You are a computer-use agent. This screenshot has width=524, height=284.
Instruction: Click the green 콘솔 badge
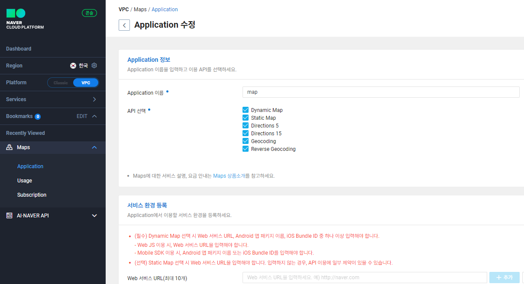89,13
